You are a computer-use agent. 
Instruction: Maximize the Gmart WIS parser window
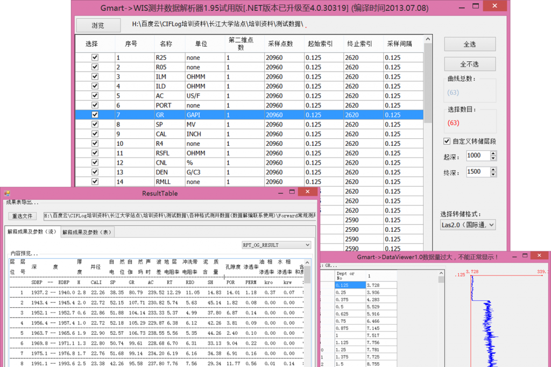coord(476,6)
